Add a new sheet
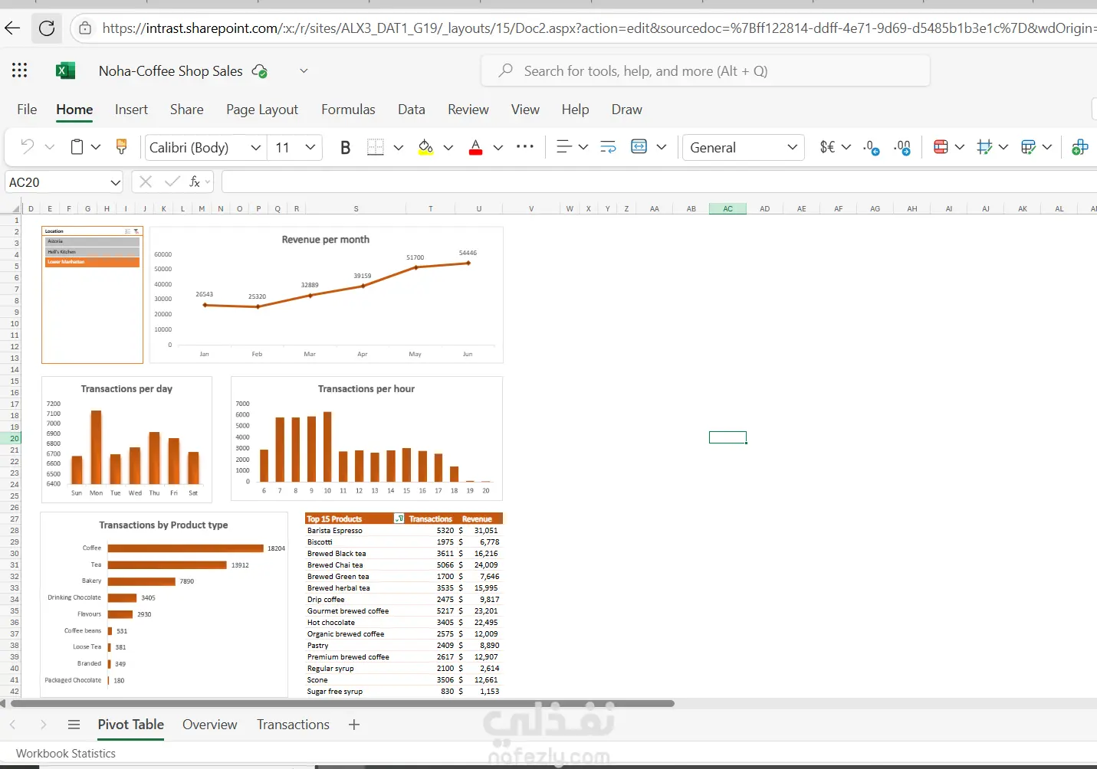The image size is (1097, 769). (x=354, y=725)
